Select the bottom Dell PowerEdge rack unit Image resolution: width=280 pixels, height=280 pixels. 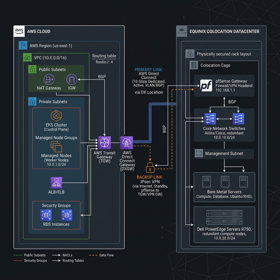tap(224, 221)
